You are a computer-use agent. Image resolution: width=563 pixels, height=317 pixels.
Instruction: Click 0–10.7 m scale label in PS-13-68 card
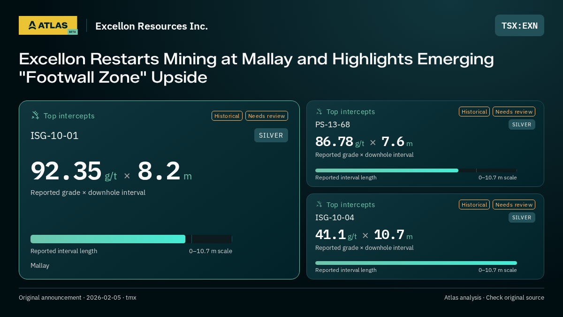[x=498, y=178]
